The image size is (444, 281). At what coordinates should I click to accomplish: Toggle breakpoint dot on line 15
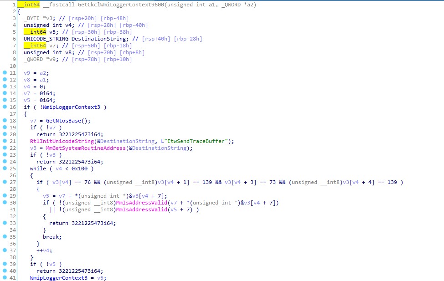(x=5, y=100)
